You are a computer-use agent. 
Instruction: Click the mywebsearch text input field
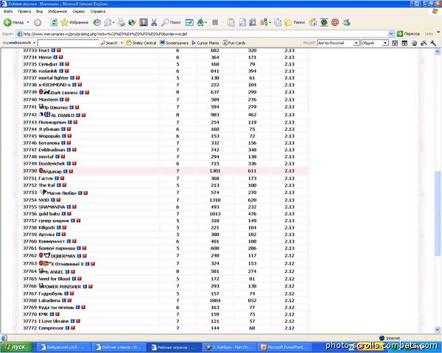[x=68, y=43]
